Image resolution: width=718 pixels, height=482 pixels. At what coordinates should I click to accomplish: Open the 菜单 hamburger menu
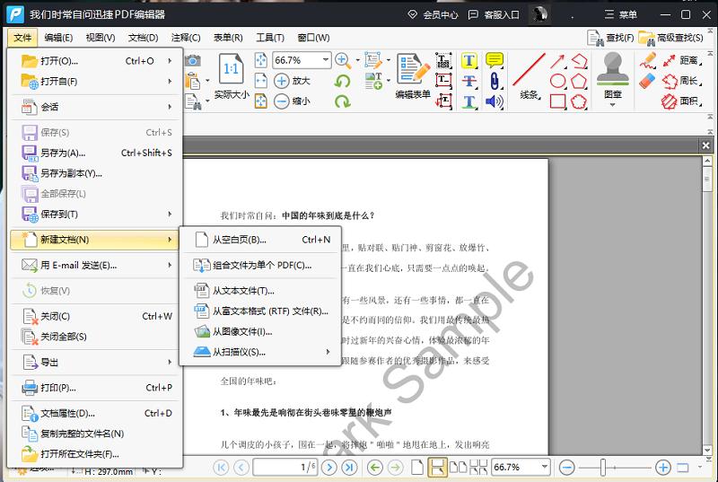click(x=620, y=14)
